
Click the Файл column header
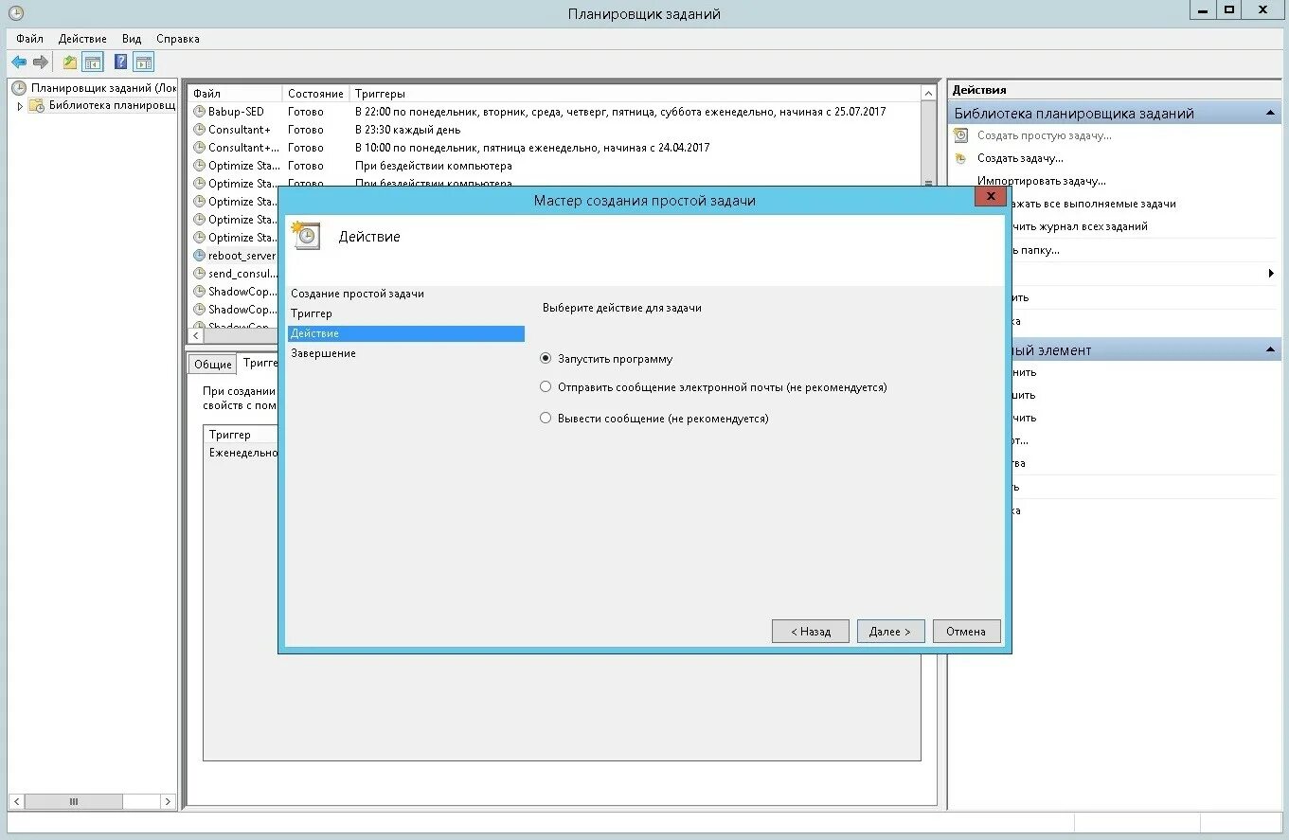235,94
